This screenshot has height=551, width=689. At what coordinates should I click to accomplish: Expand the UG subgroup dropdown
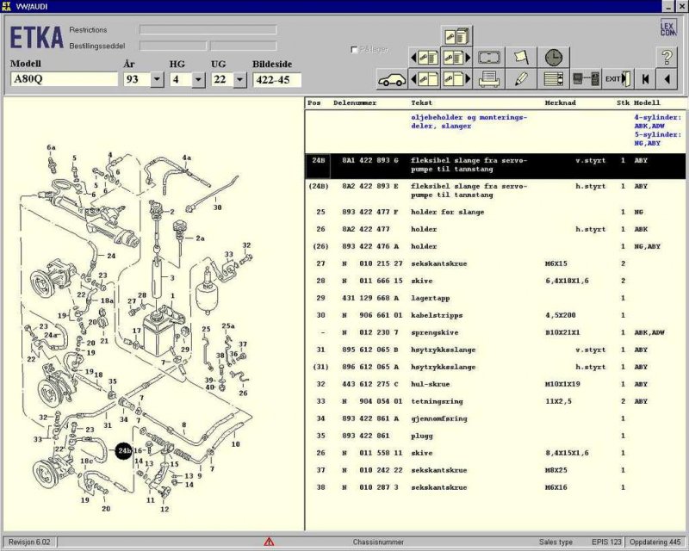[x=239, y=79]
